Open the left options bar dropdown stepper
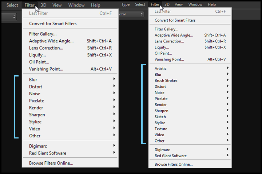Viewport: 262px width, 174px height. pyautogui.click(x=14, y=16)
